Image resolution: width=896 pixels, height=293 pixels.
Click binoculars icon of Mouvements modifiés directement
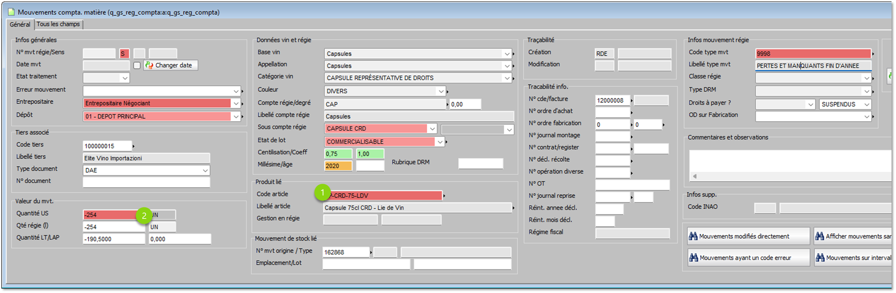[x=693, y=236]
